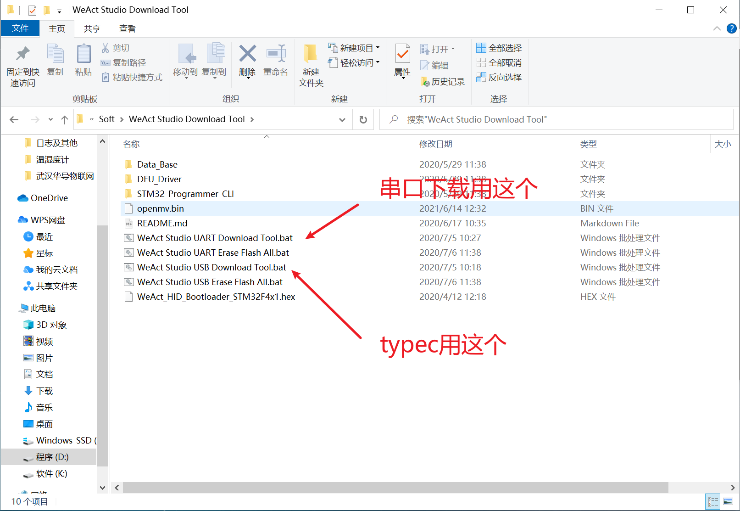Screen dimensions: 740x511
Task: Click the Properties (属性) checkmark icon
Action: tap(403, 54)
